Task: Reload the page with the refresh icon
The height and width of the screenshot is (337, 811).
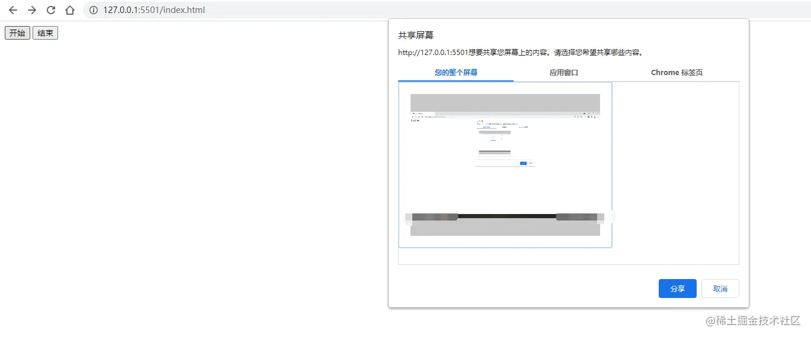Action: click(x=51, y=10)
